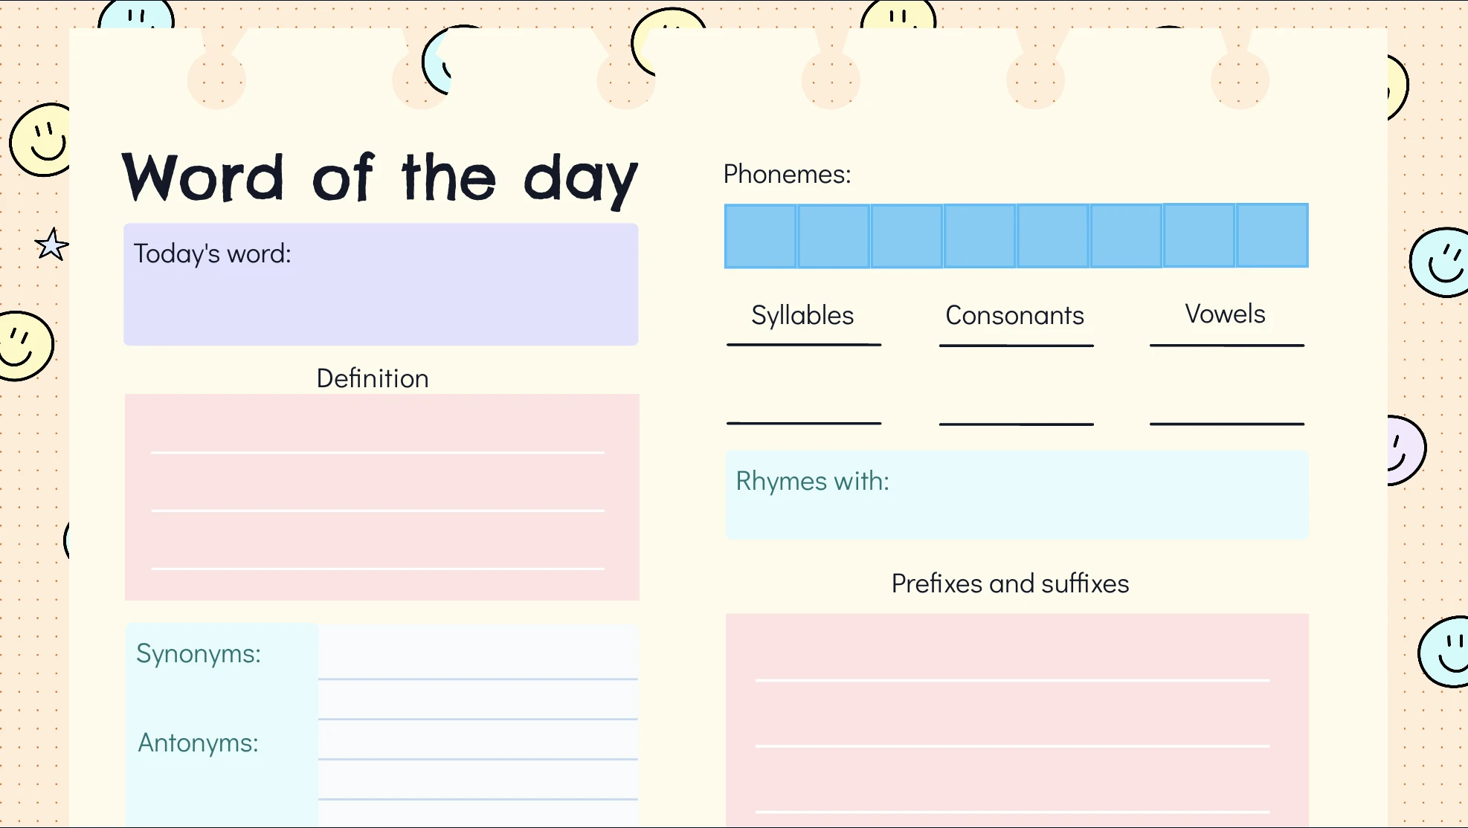Image resolution: width=1468 pixels, height=828 pixels.
Task: Click the Syllables heading
Action: coord(802,315)
